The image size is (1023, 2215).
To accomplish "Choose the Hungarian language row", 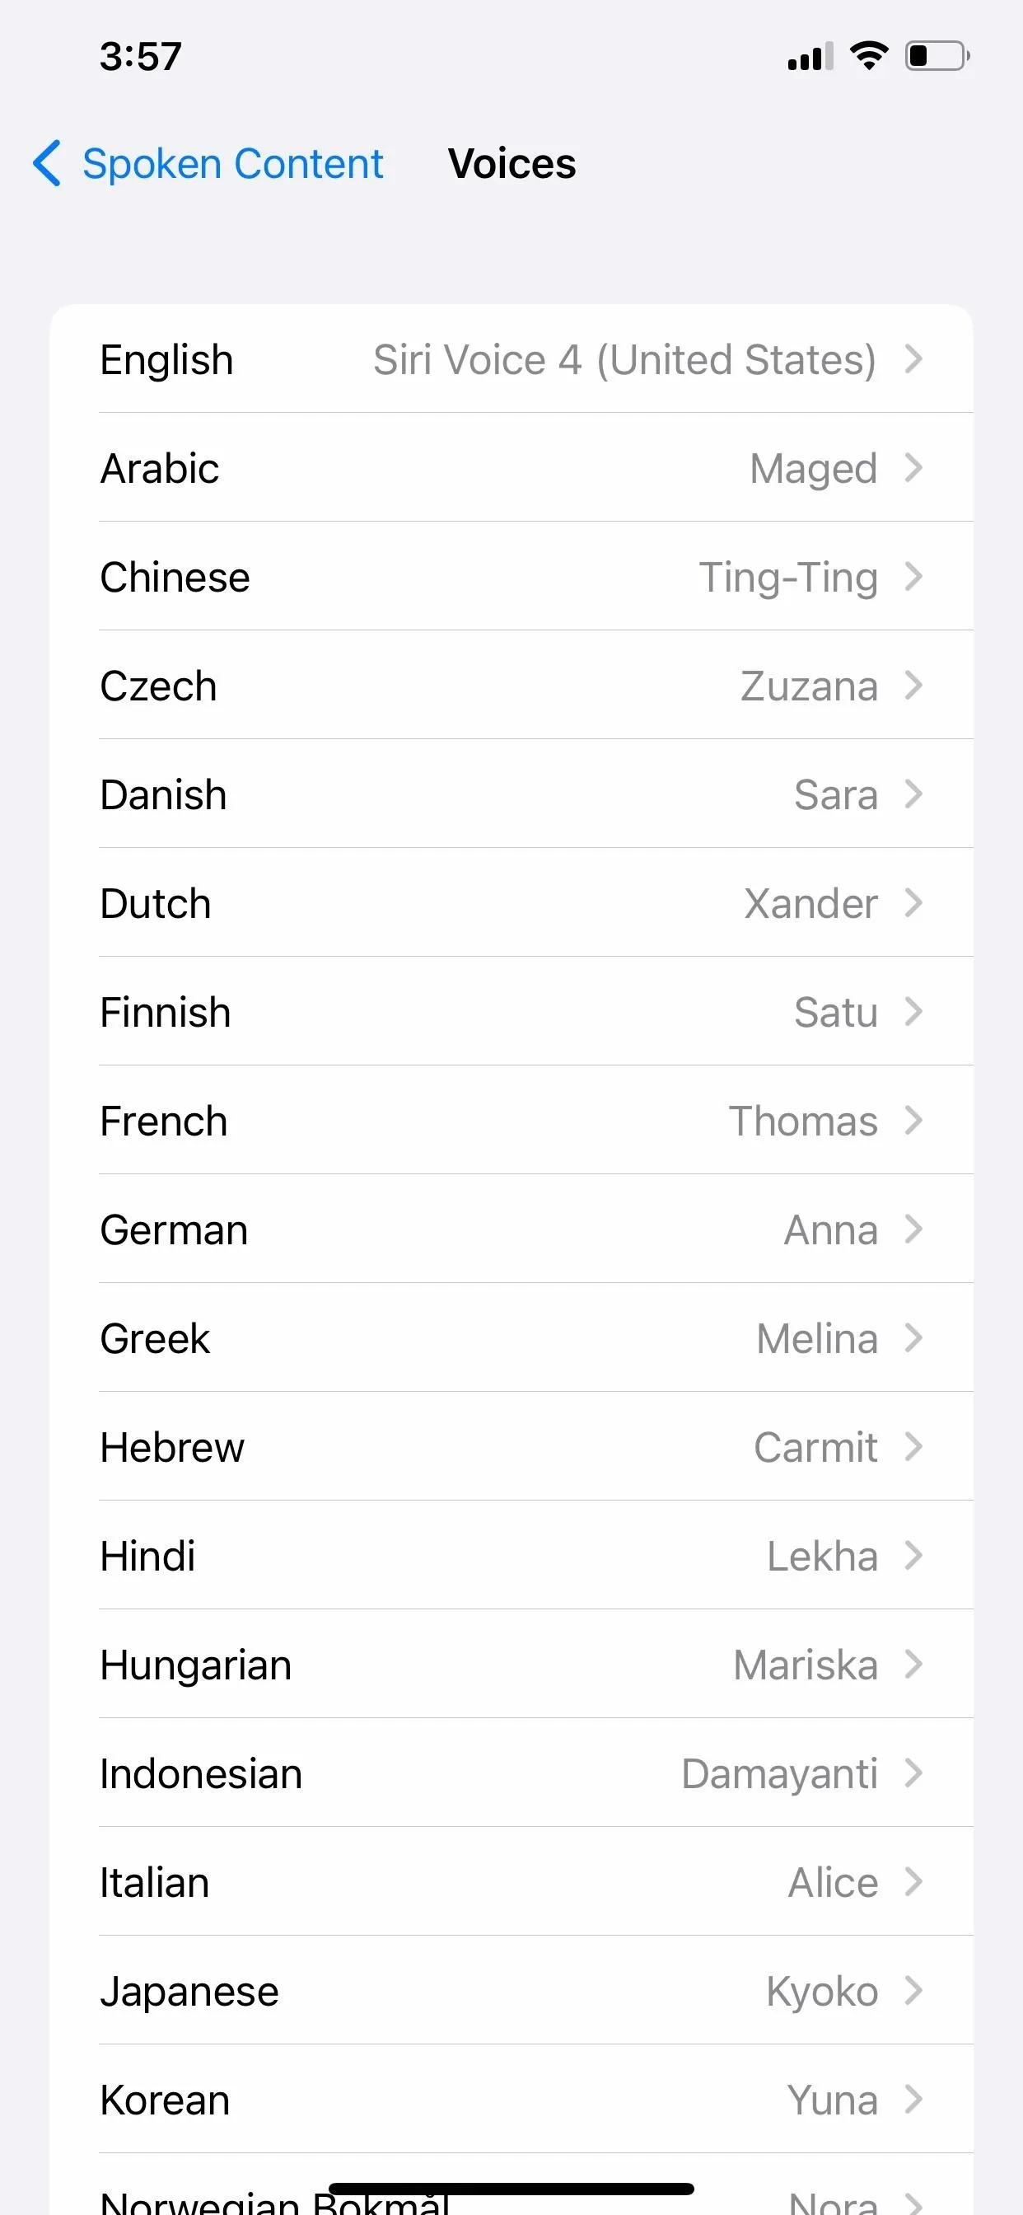I will click(x=511, y=1665).
